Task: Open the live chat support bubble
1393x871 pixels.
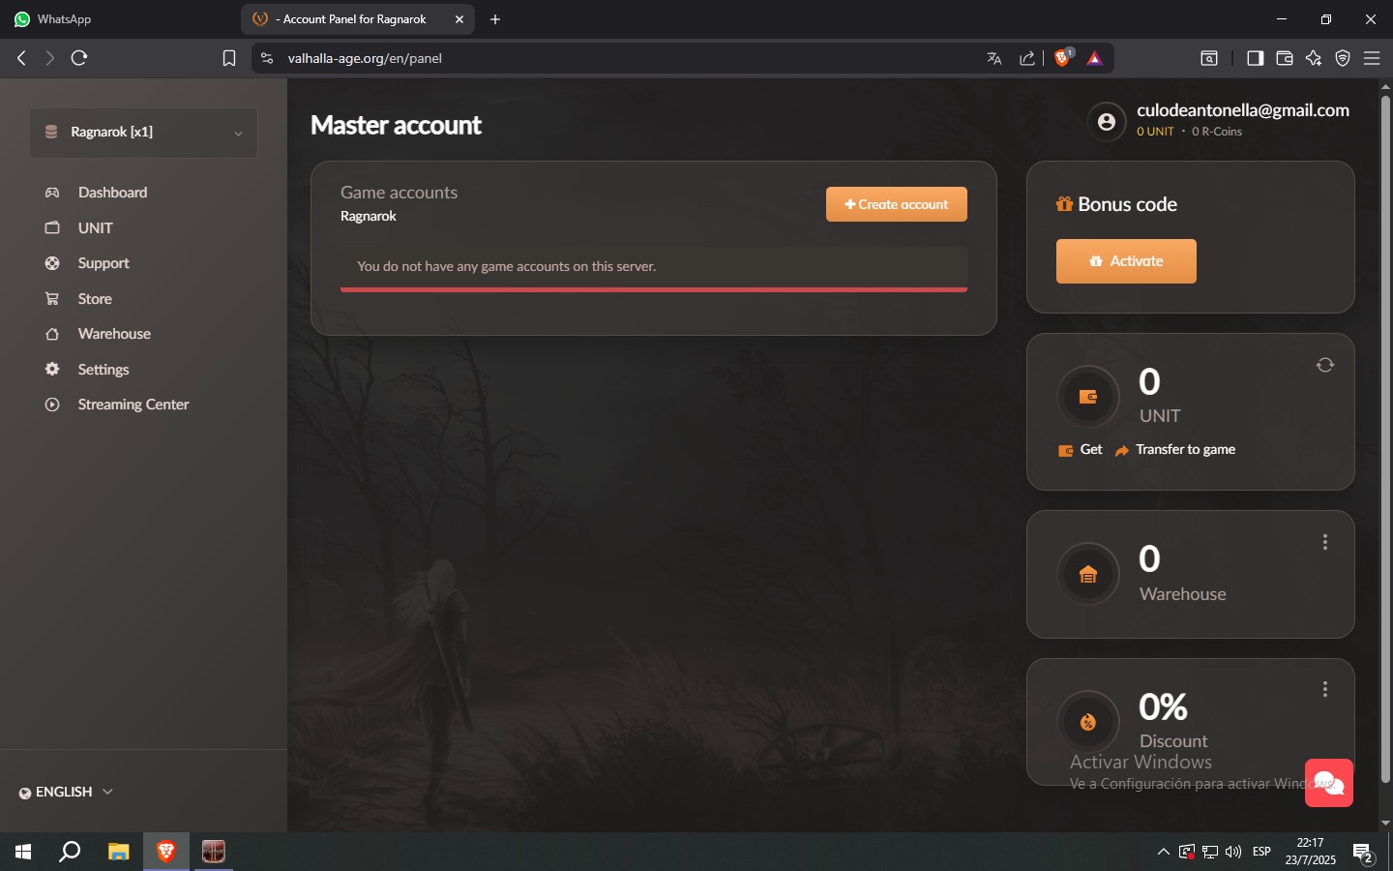Action: click(x=1328, y=783)
